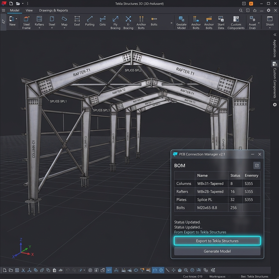This screenshot has height=279, width=279.
Task: Select the M20x65-8.8 bolts cell
Action: (211, 208)
